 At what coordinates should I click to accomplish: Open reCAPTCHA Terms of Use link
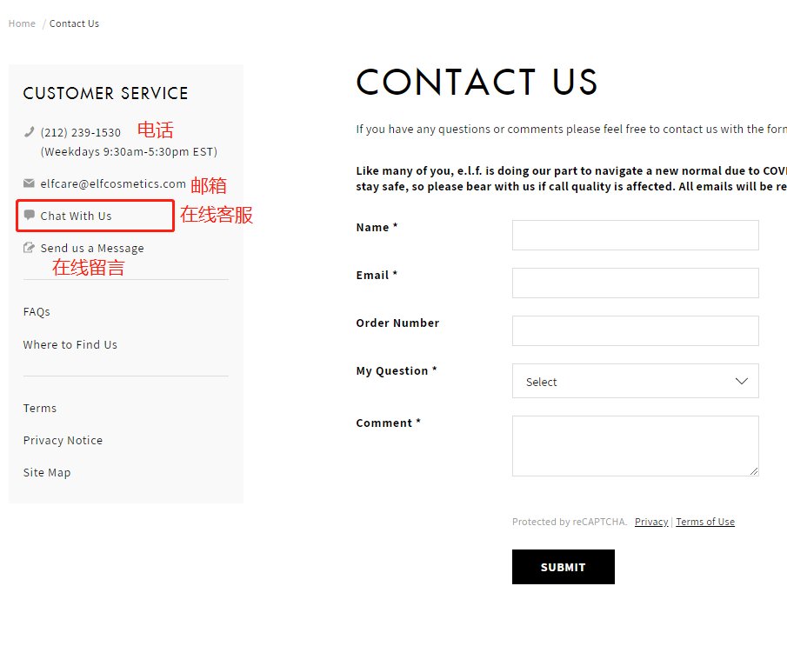pyautogui.click(x=704, y=522)
